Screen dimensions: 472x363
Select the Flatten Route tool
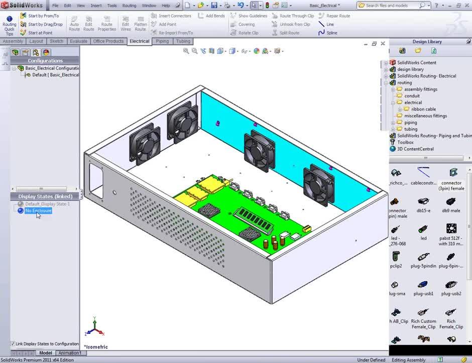pyautogui.click(x=142, y=23)
